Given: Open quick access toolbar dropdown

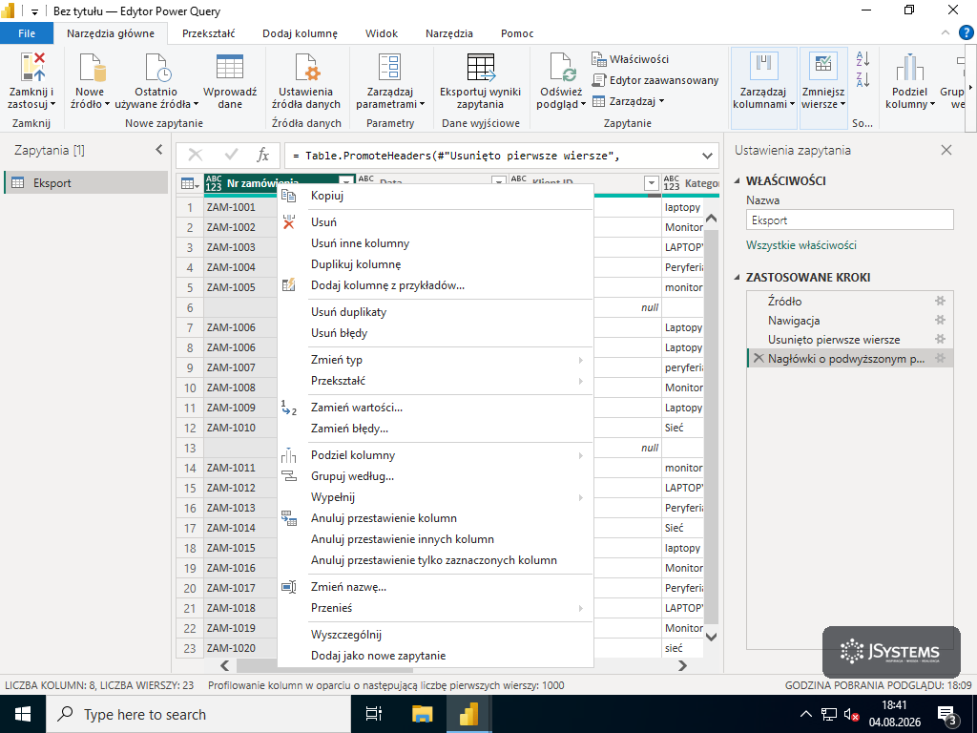Looking at the screenshot, I should click(x=34, y=11).
